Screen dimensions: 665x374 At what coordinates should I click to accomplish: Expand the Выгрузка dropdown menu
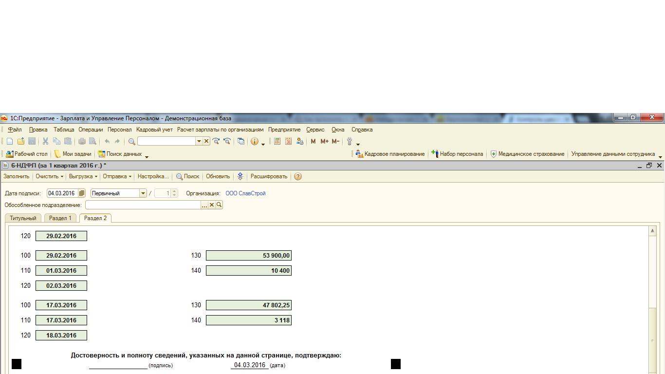pyautogui.click(x=96, y=177)
